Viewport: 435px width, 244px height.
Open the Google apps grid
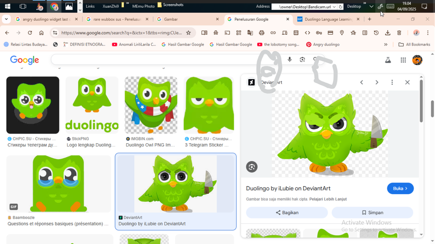[403, 60]
